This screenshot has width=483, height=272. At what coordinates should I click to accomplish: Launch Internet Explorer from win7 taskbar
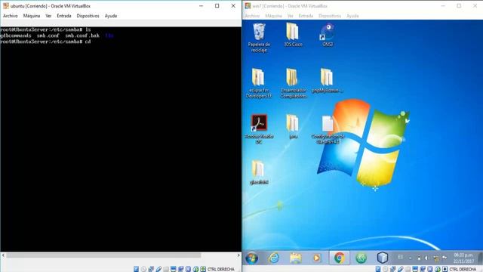tap(273, 258)
